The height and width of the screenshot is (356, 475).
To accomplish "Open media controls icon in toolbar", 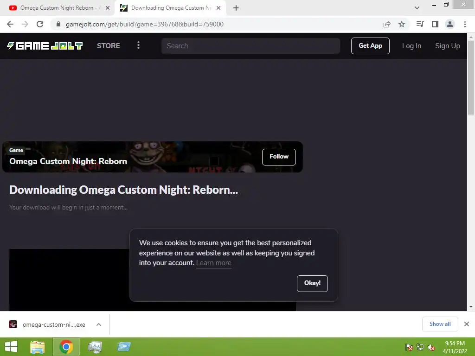I will (x=420, y=24).
